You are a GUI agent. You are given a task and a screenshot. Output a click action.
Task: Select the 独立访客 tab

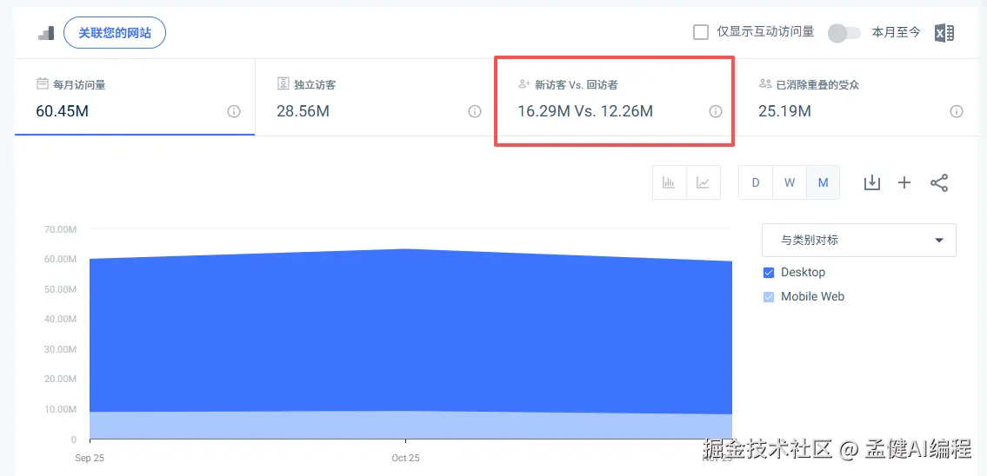[375, 97]
